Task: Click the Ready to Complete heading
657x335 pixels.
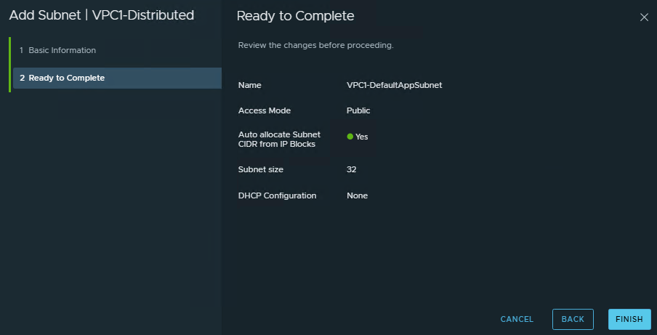Action: (x=296, y=16)
